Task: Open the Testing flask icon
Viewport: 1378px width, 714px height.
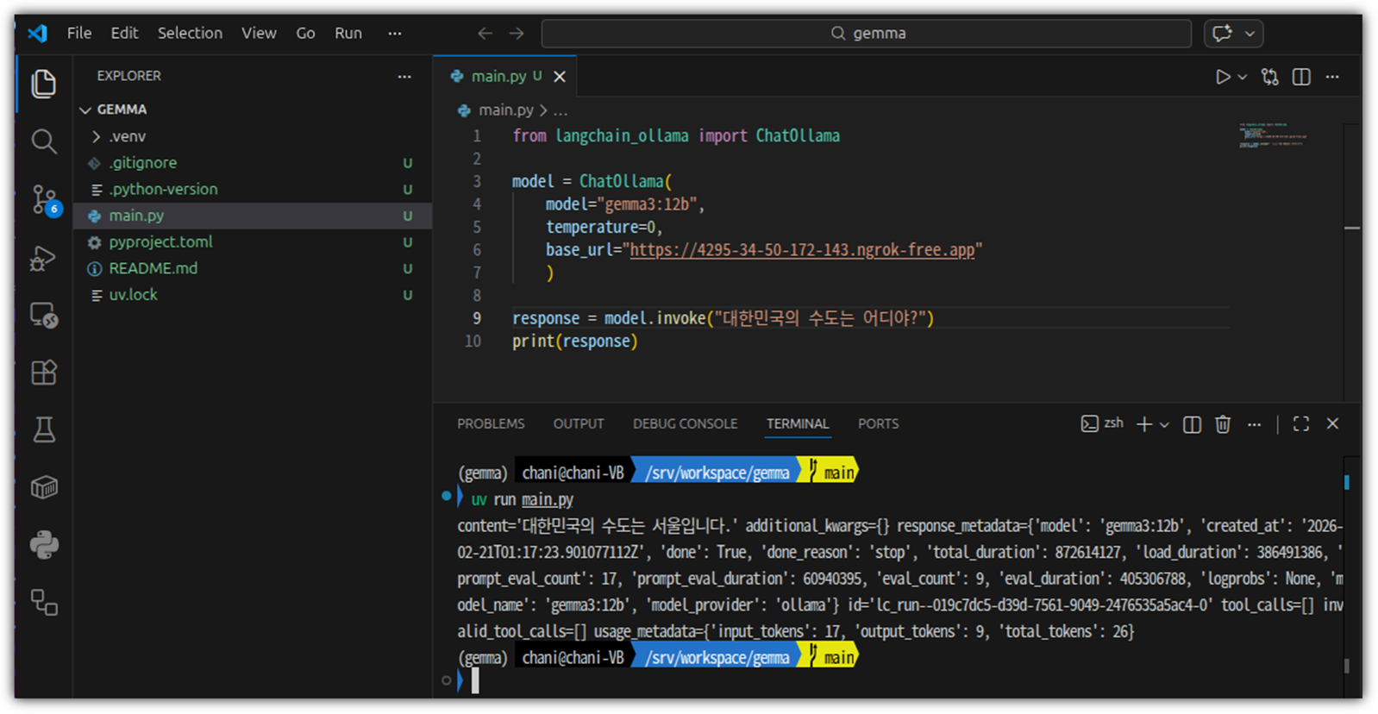Action: point(44,429)
